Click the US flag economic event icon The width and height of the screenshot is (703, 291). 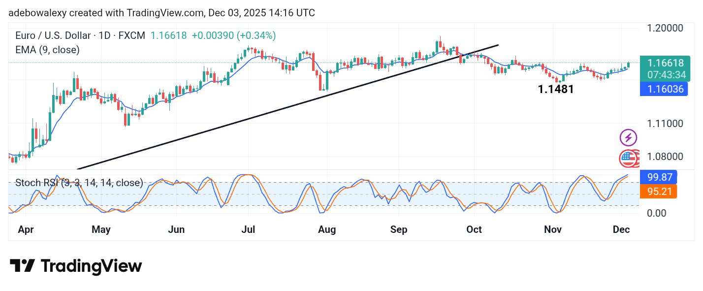click(628, 158)
